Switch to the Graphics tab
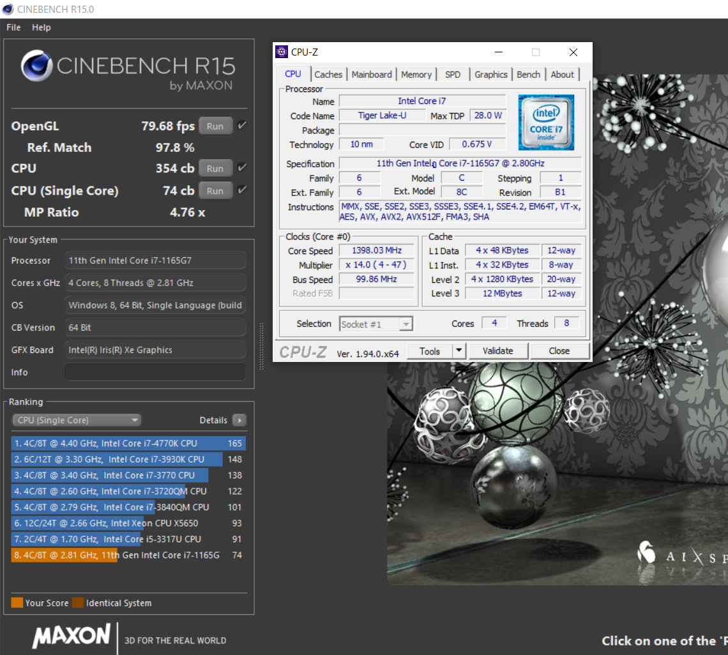 pos(490,74)
